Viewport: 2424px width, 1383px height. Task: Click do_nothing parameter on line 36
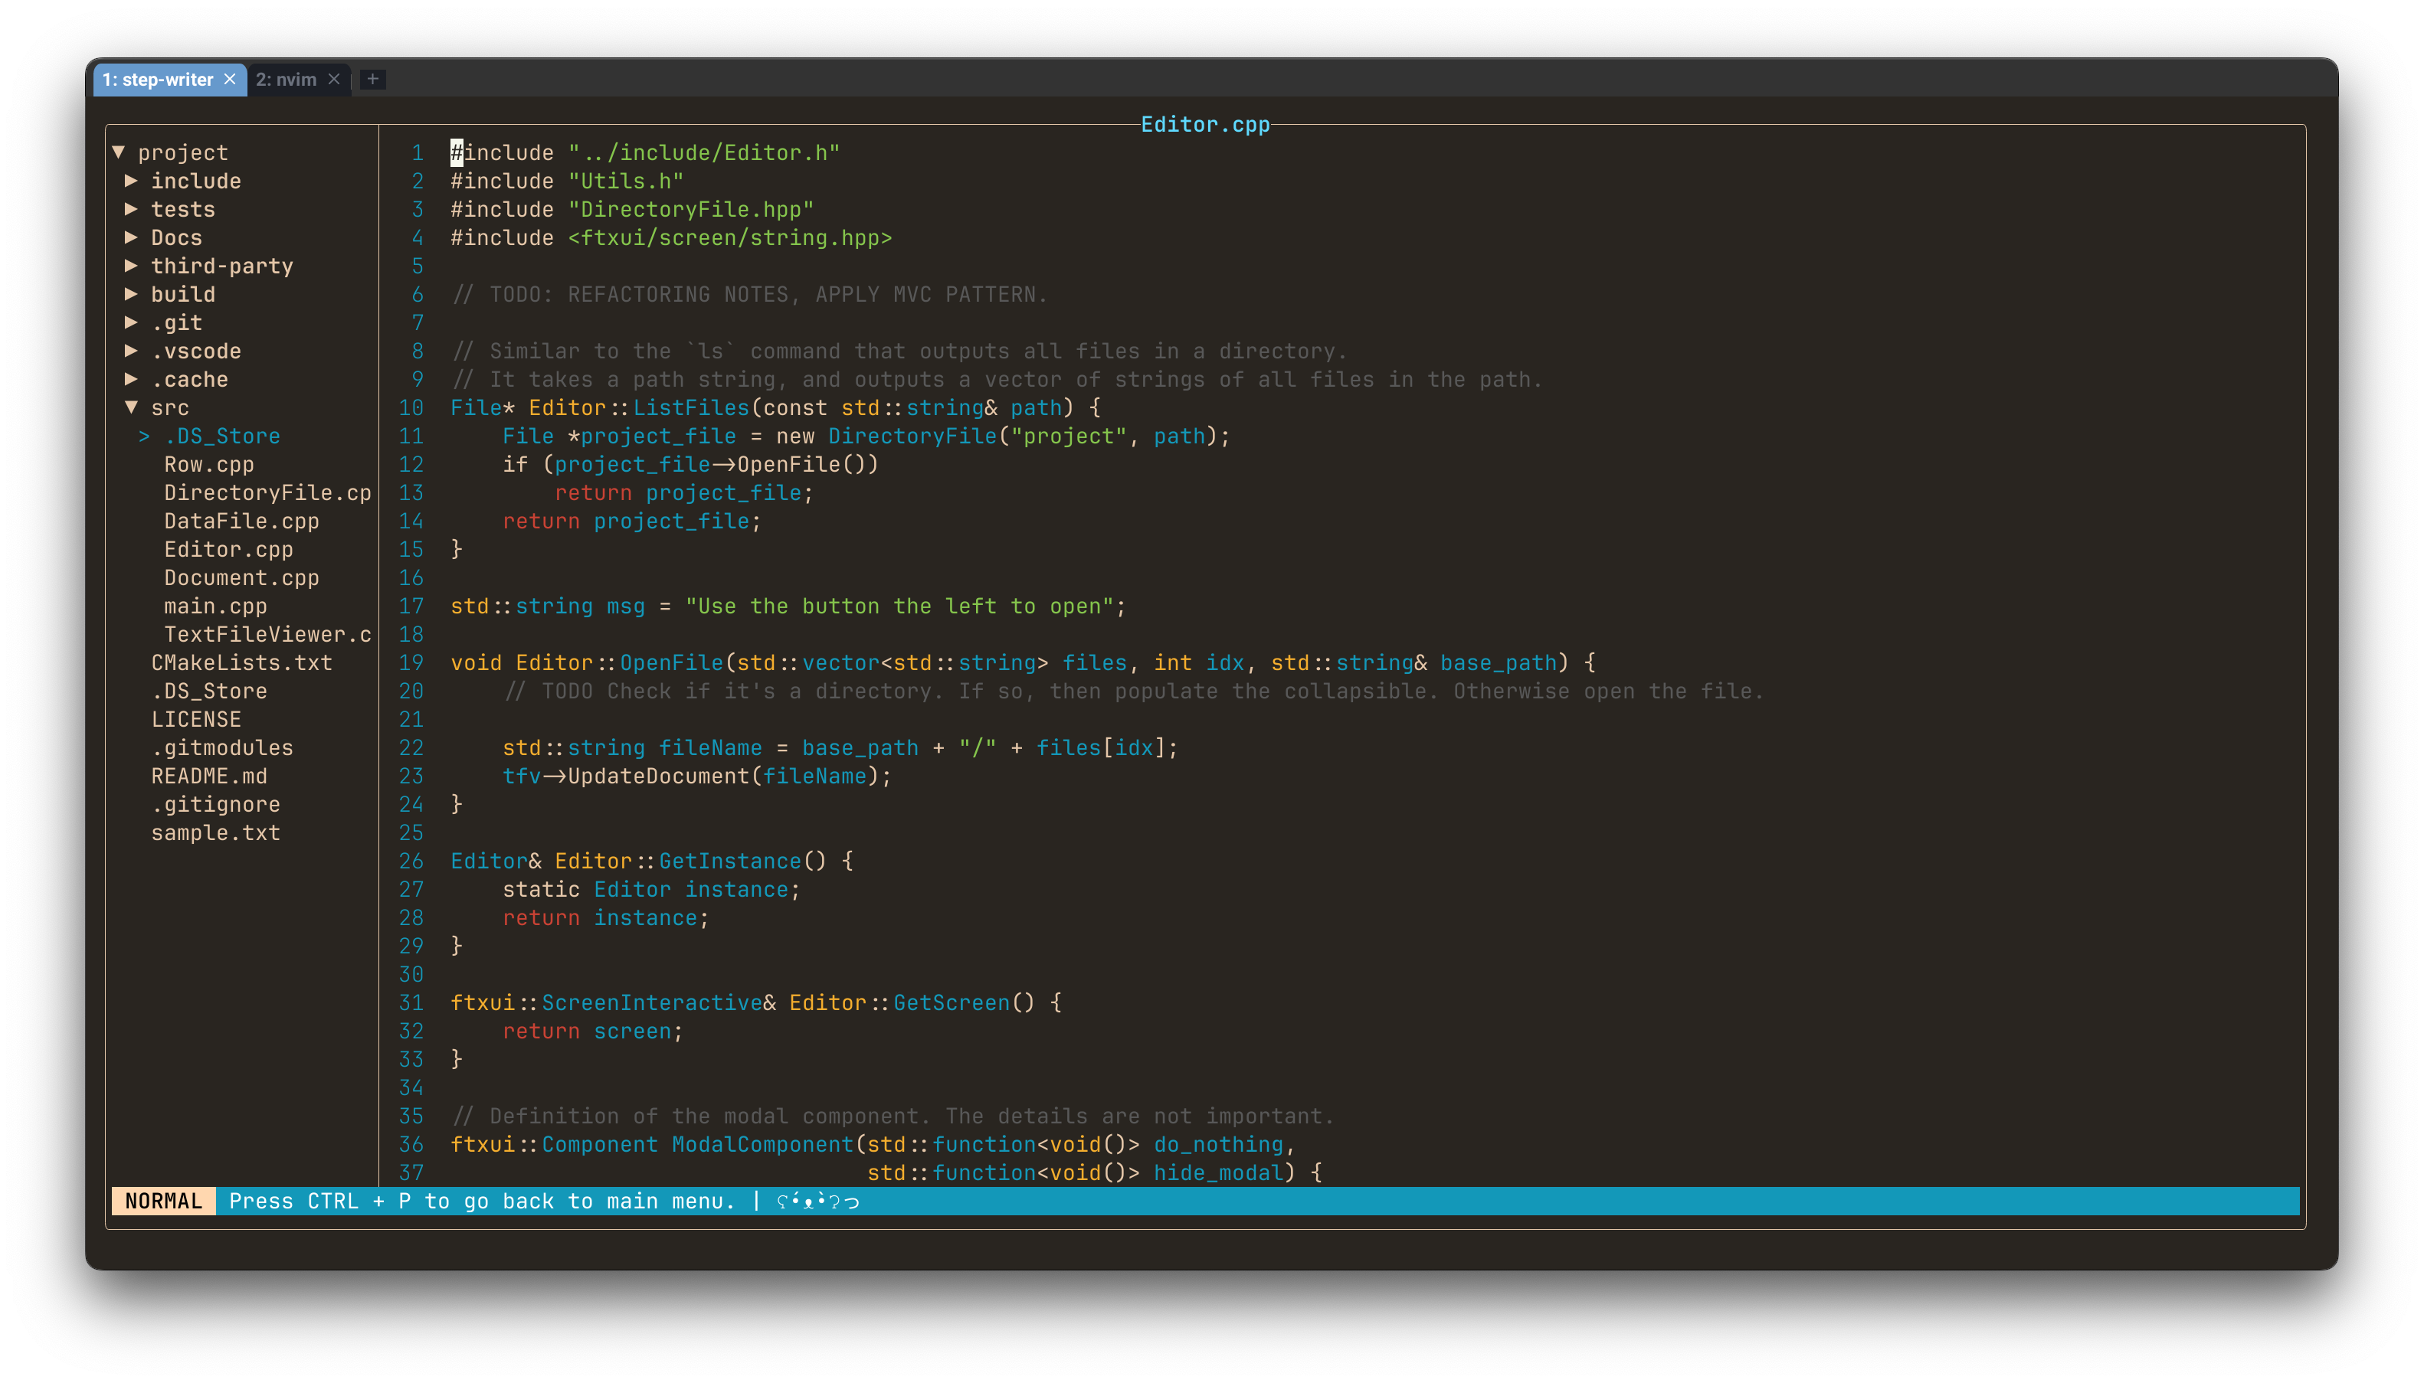(x=1218, y=1145)
